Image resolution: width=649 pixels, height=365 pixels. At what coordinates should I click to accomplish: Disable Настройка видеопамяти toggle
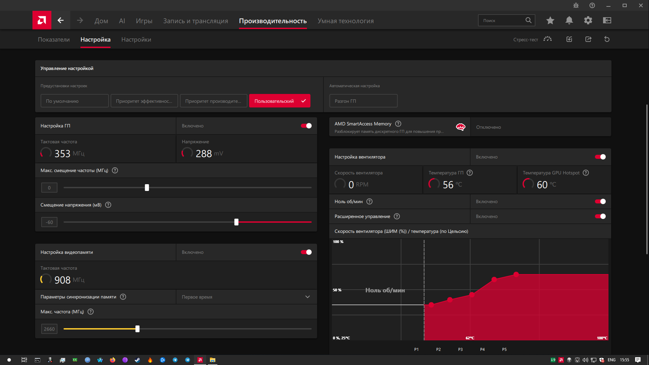click(306, 252)
